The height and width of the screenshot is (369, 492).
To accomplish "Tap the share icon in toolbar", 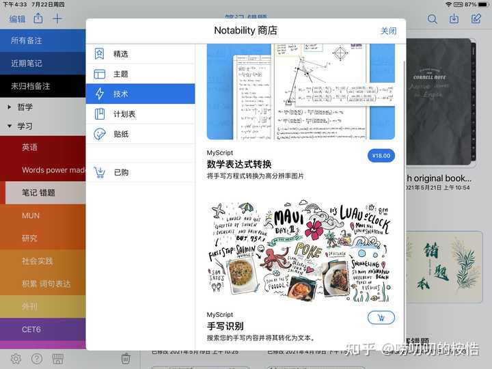I will pyautogui.click(x=38, y=18).
